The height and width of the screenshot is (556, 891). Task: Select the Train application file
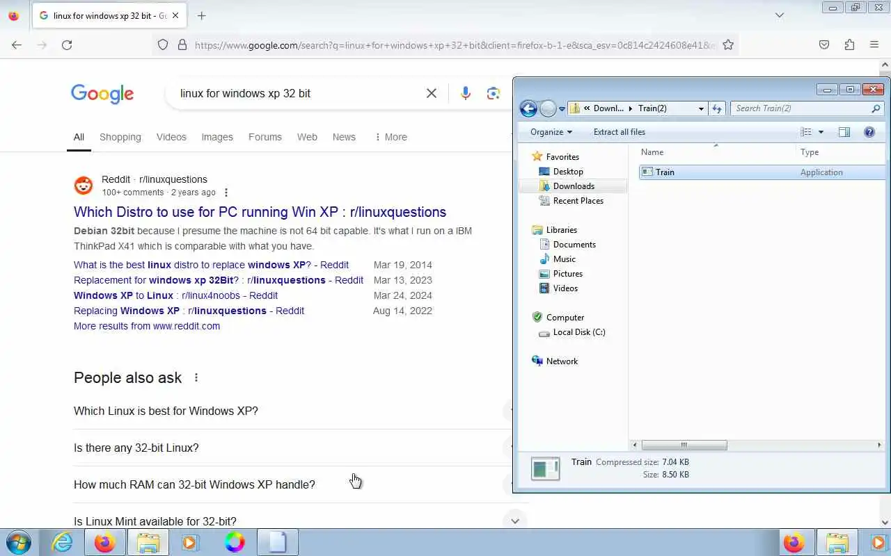coord(762,172)
